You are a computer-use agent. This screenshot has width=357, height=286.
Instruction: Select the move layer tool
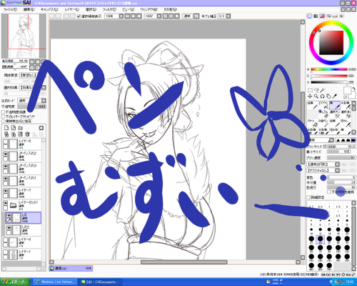(x=310, y=97)
